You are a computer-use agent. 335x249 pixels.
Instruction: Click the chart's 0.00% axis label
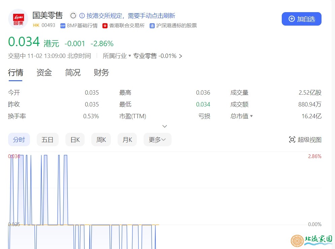click(x=315, y=224)
